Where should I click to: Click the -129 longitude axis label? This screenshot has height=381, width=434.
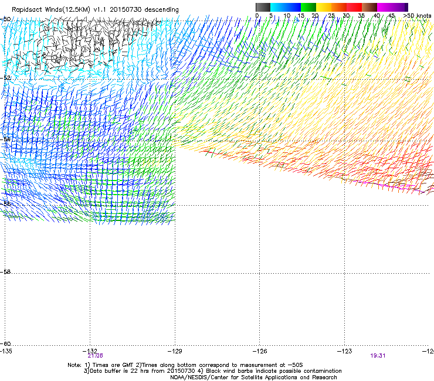pos(175,351)
